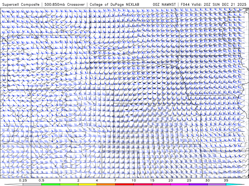The image size is (249, 186).
Task: Select the light purple segment between 30 and 35
Action: click(x=217, y=184)
